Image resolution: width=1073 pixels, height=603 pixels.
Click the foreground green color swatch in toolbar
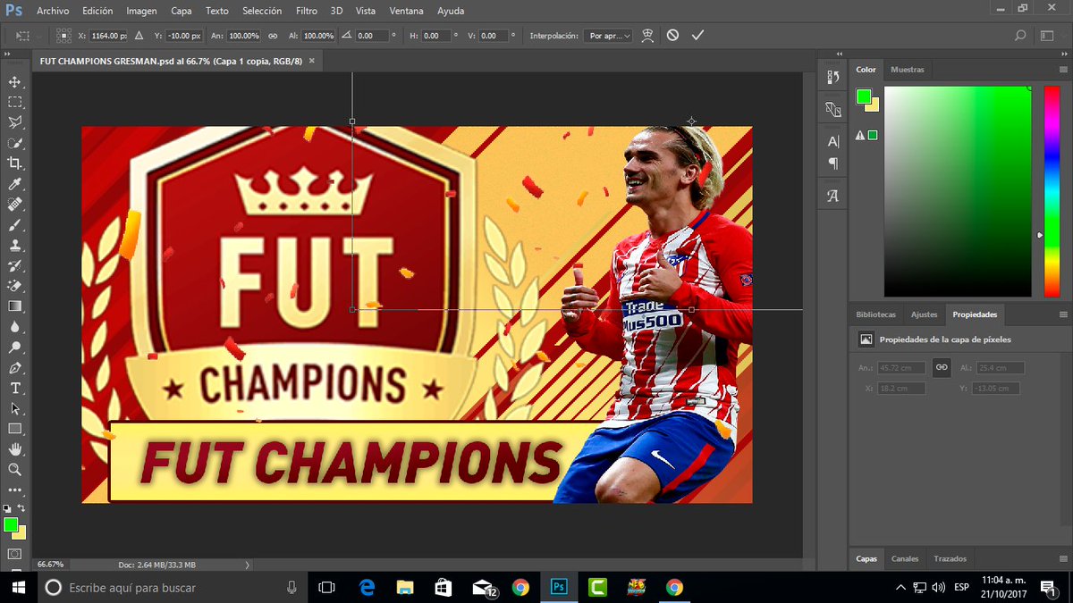pos(11,524)
